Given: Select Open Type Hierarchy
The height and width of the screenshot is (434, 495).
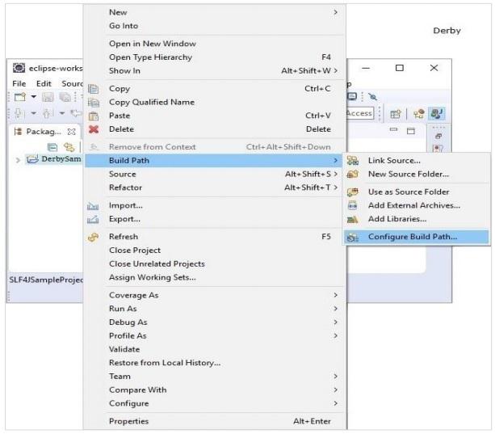Looking at the screenshot, I should pyautogui.click(x=214, y=57).
